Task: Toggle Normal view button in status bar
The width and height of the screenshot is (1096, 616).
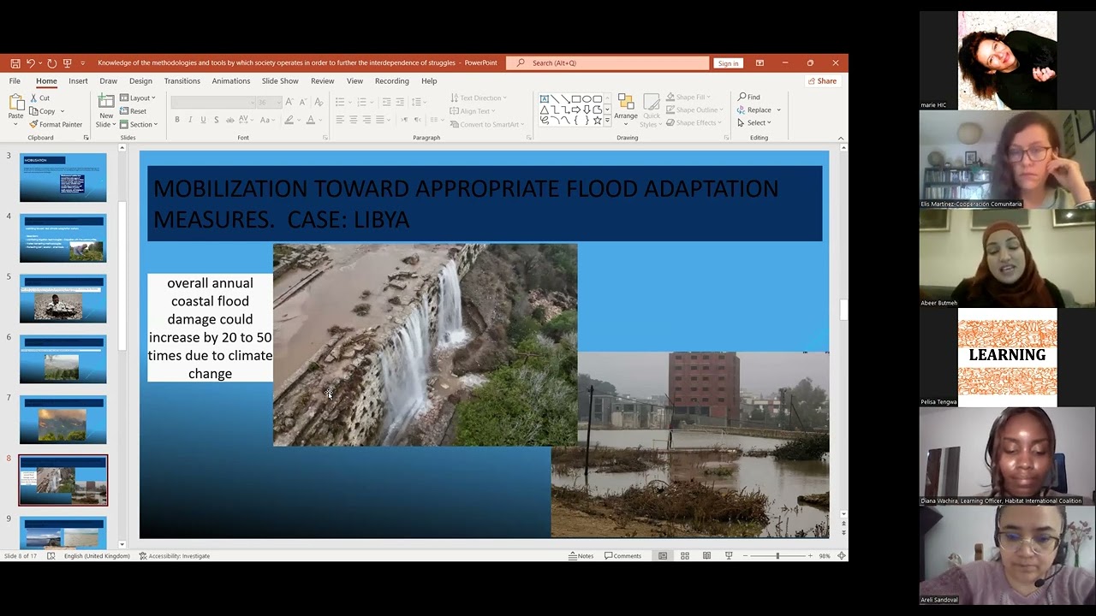Action: (663, 556)
